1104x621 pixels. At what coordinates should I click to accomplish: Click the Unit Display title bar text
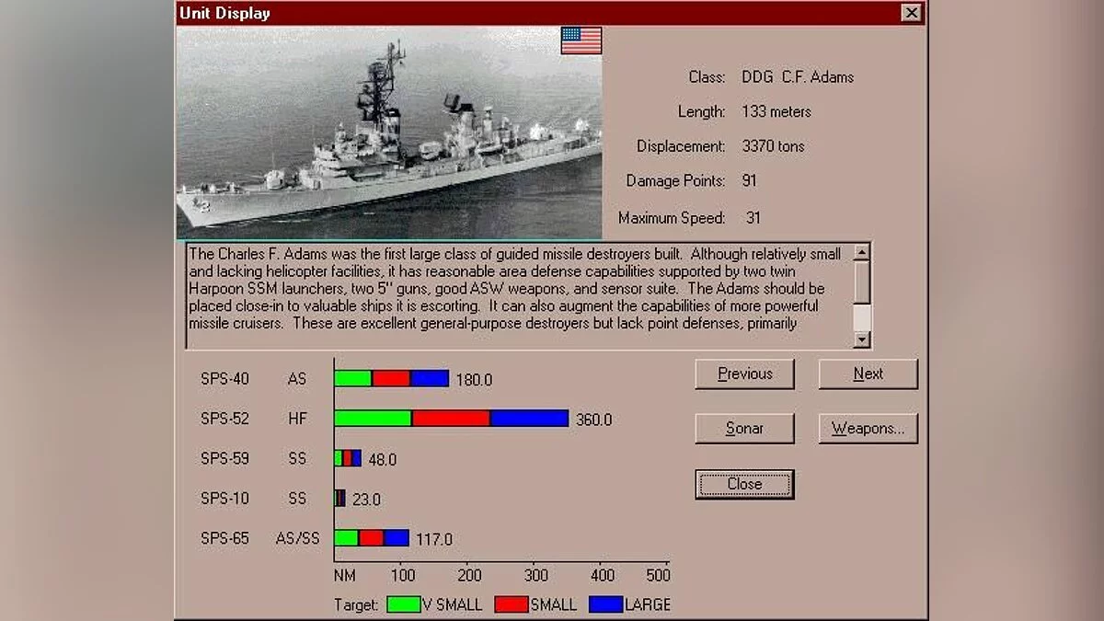point(224,13)
